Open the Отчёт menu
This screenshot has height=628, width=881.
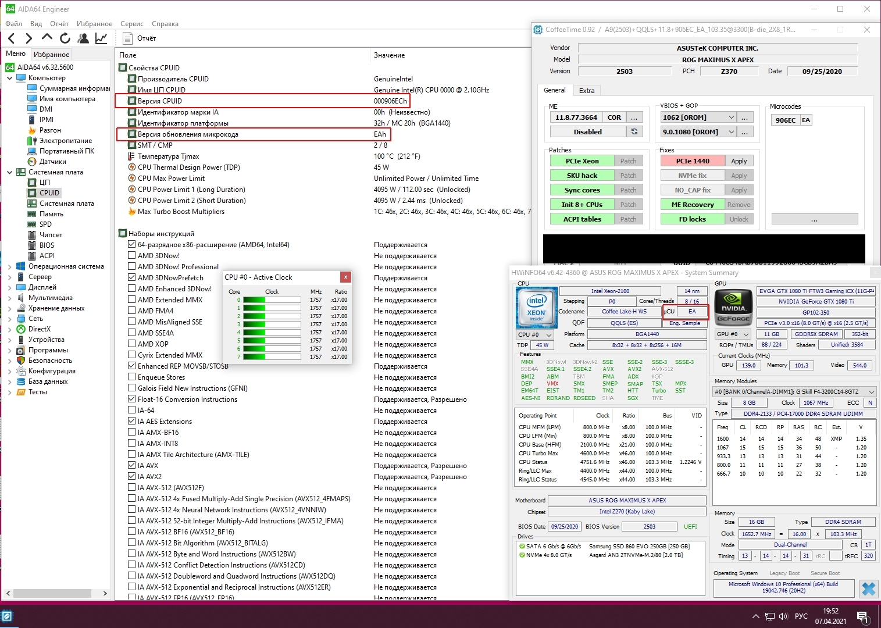pos(59,24)
